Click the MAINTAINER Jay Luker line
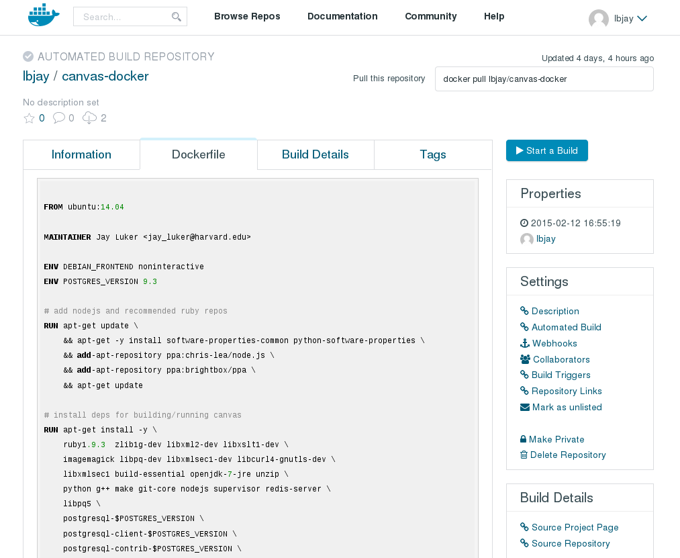 (x=147, y=237)
